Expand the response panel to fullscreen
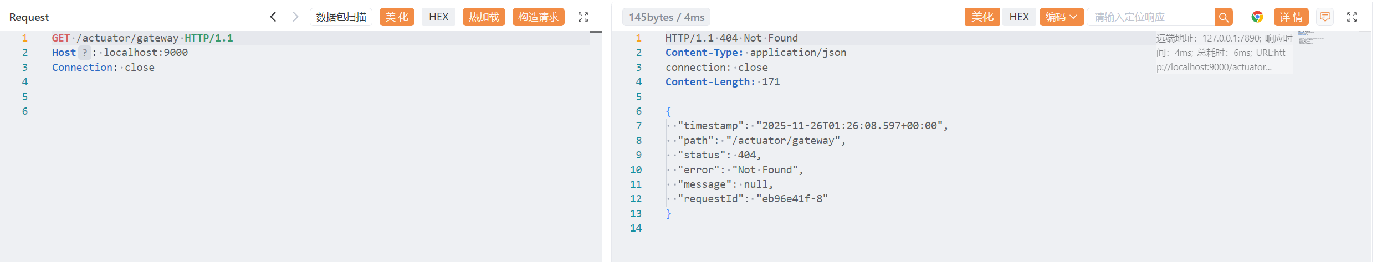Screen dimensions: 1382x262 point(1352,17)
